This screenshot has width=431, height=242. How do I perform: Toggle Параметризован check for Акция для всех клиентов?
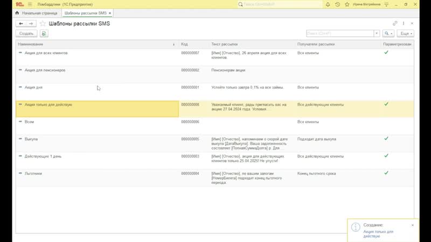[x=386, y=52]
